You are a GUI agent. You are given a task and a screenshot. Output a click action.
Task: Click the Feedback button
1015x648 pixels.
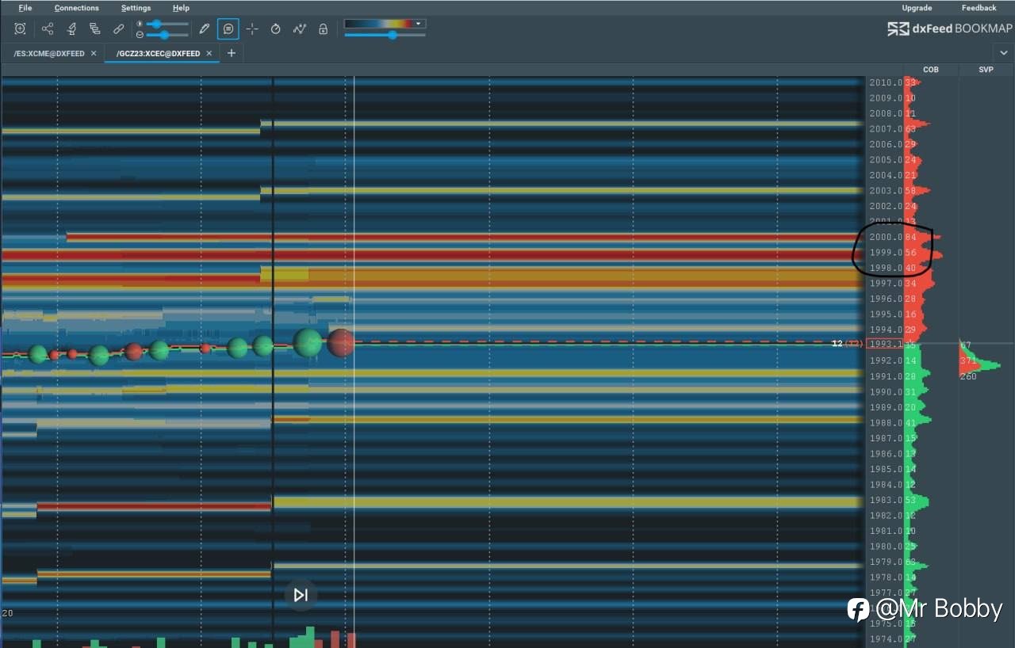point(979,8)
